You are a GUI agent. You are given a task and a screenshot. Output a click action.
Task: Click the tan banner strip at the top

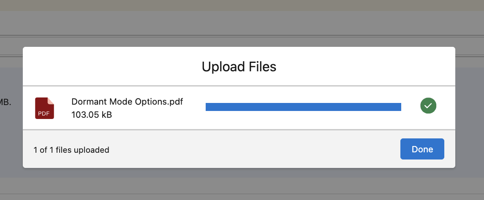[239, 5]
